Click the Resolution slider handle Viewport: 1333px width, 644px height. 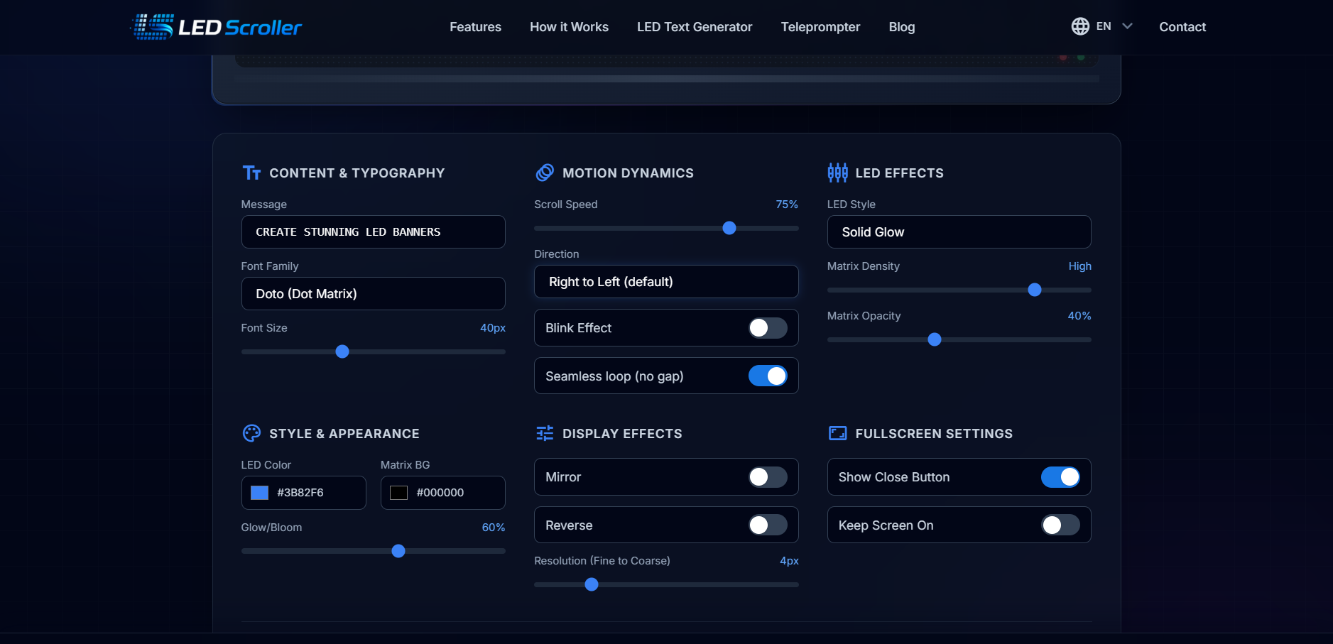tap(592, 584)
